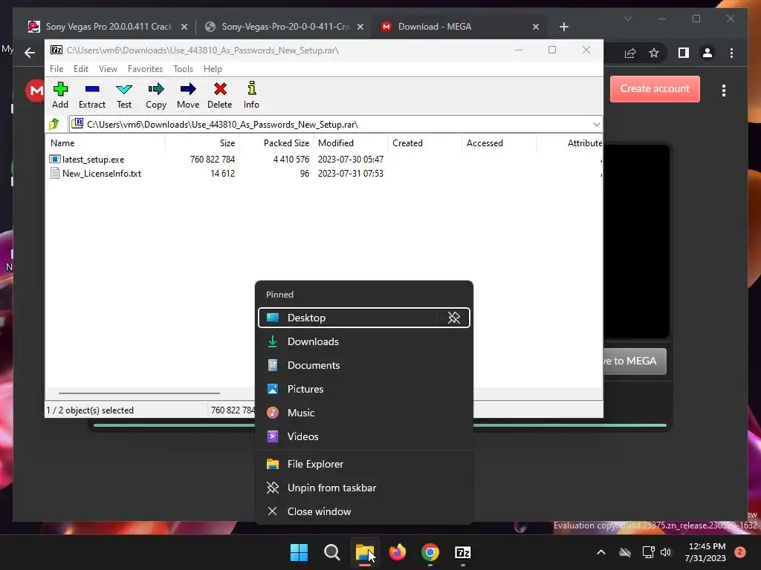Viewport: 761px width, 570px height.
Task: Close the Download - MEGA tab
Action: point(535,27)
